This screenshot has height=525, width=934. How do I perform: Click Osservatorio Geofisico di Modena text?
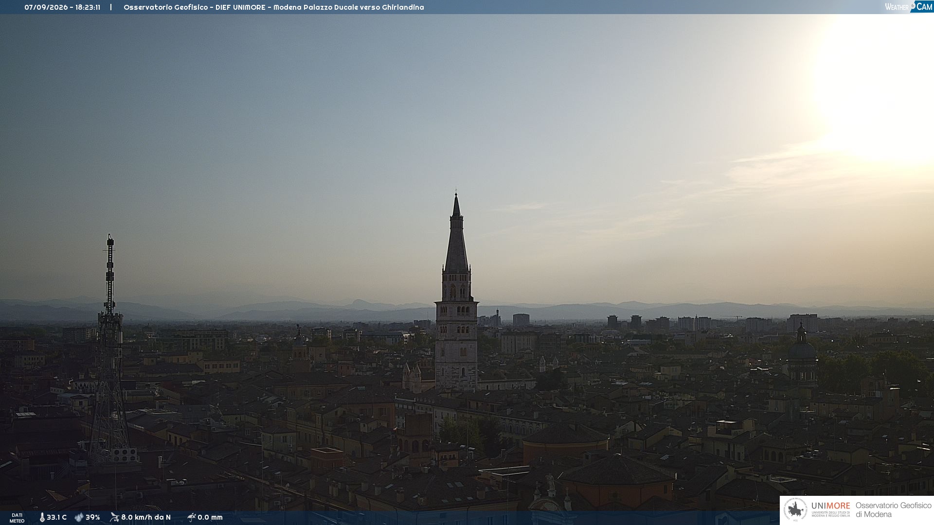[893, 510]
